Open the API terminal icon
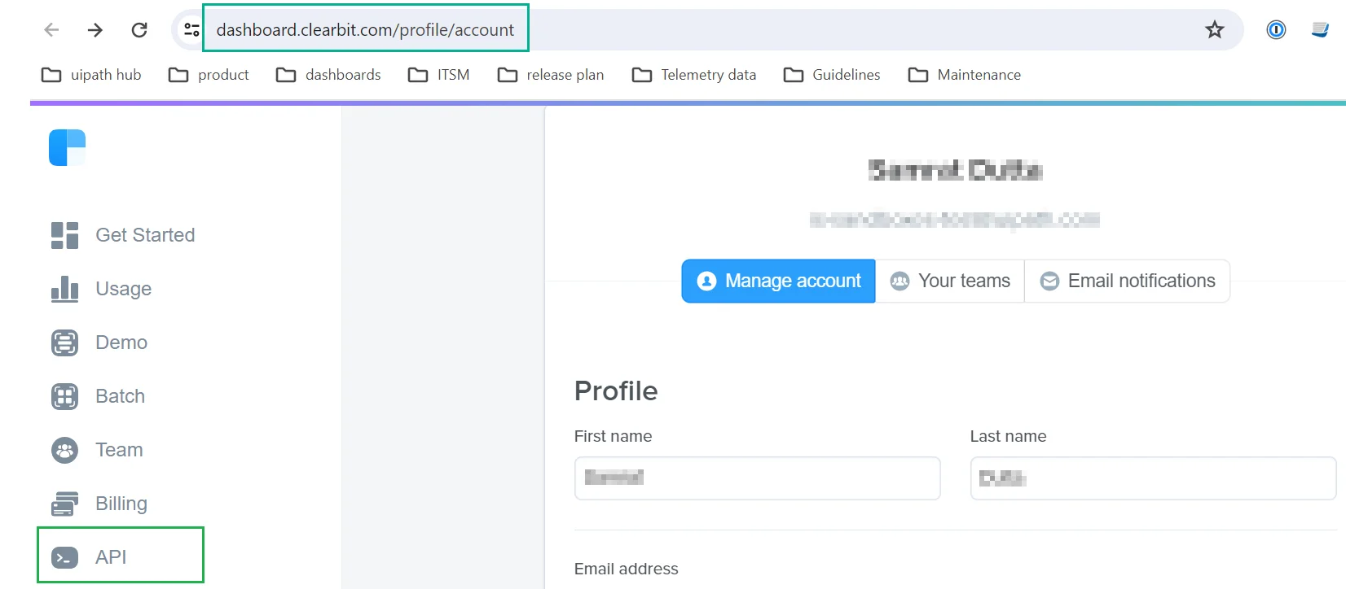Viewport: 1346px width, 589px height. [x=64, y=557]
